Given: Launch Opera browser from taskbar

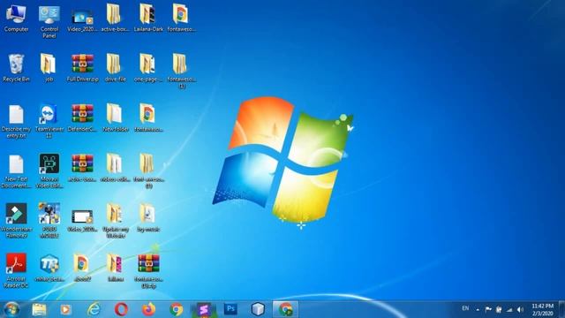Looking at the screenshot, I should click(x=122, y=309).
